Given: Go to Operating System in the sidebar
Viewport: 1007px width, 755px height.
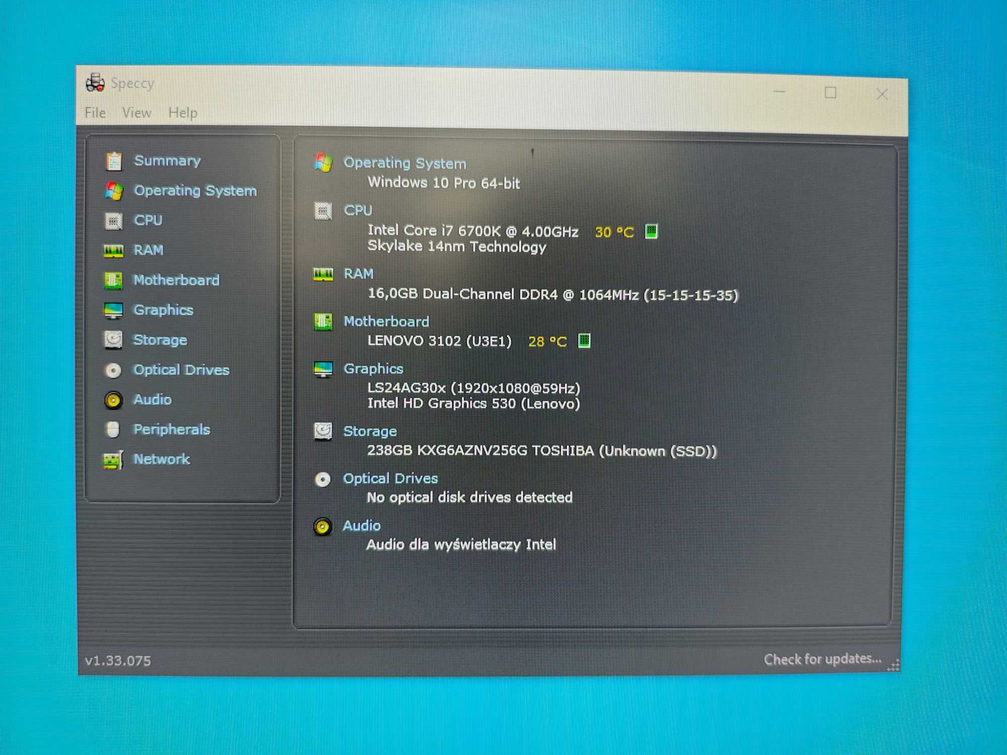Looking at the screenshot, I should tap(195, 191).
